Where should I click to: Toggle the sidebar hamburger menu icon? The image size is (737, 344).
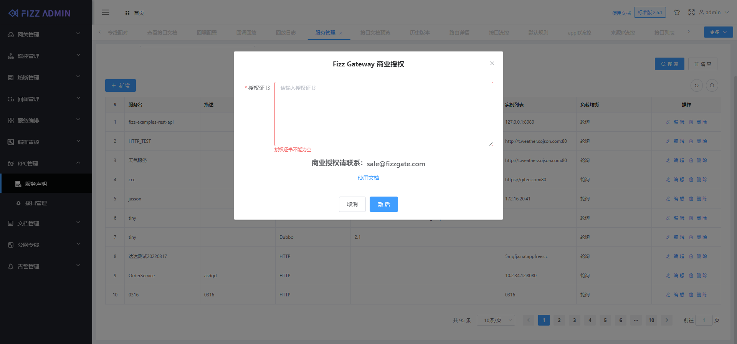point(106,12)
